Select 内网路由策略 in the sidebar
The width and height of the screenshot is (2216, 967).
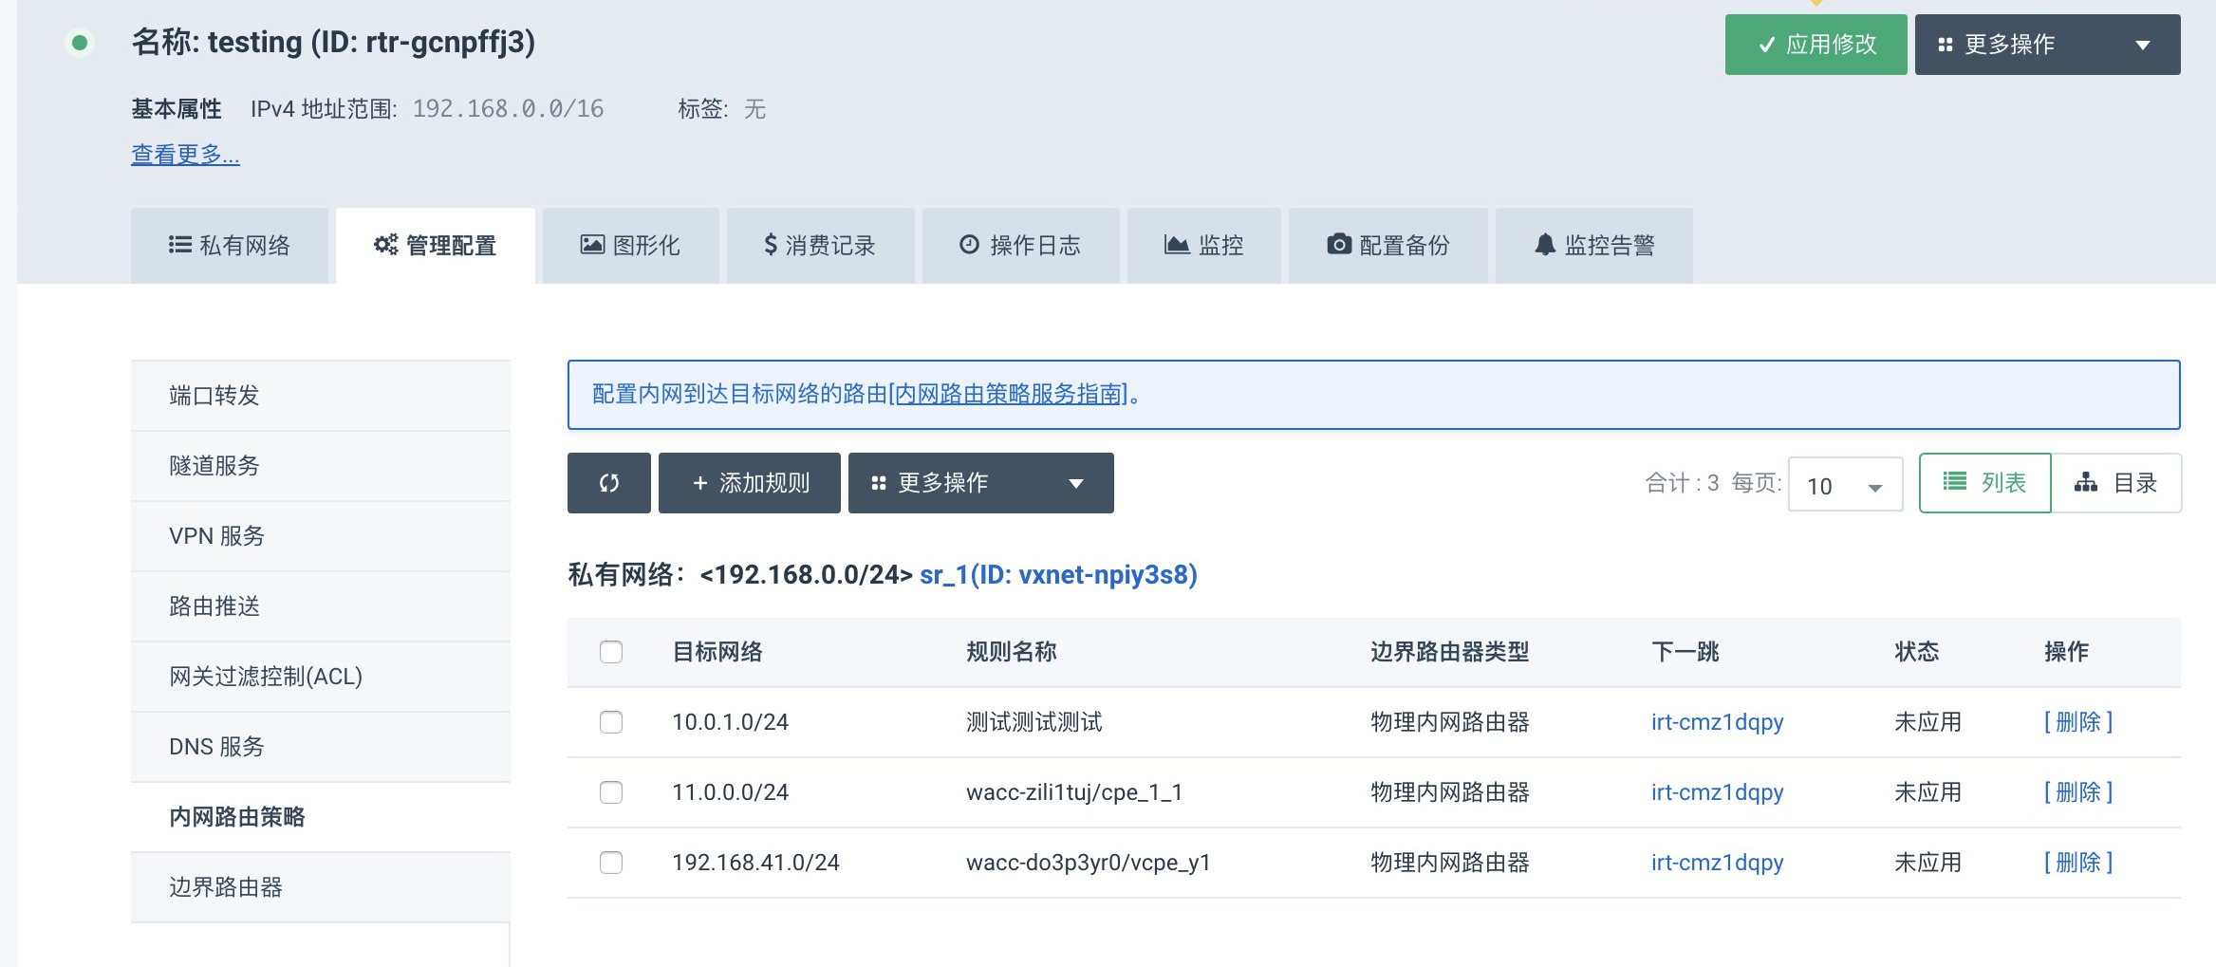(x=321, y=817)
